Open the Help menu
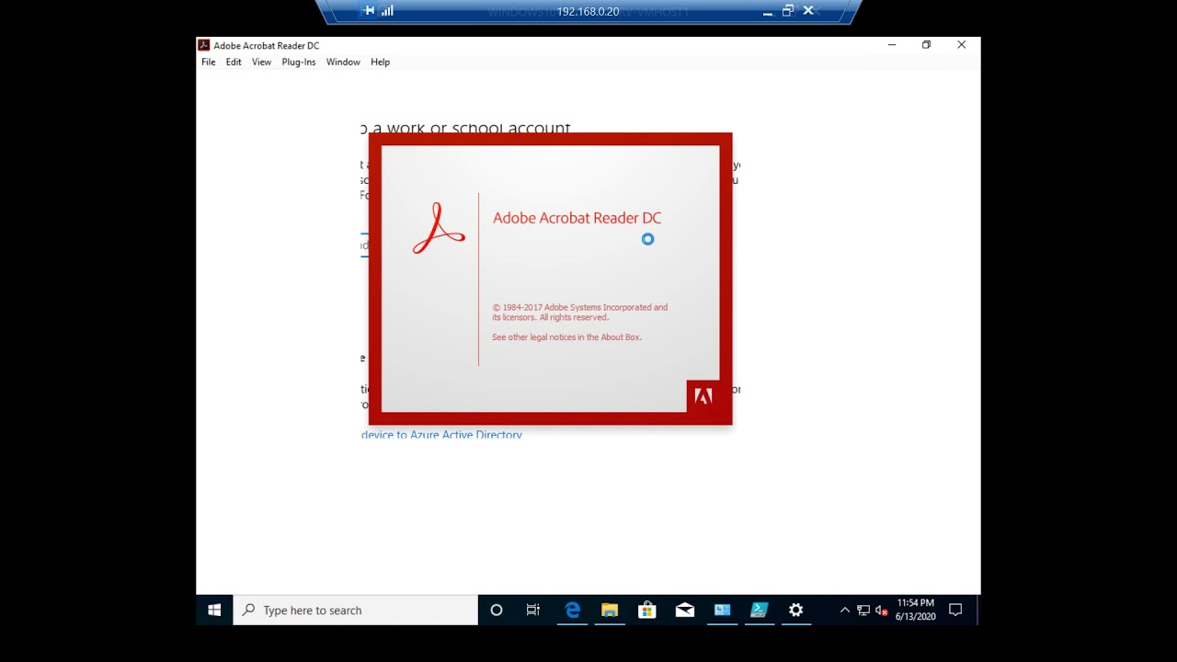 point(380,62)
